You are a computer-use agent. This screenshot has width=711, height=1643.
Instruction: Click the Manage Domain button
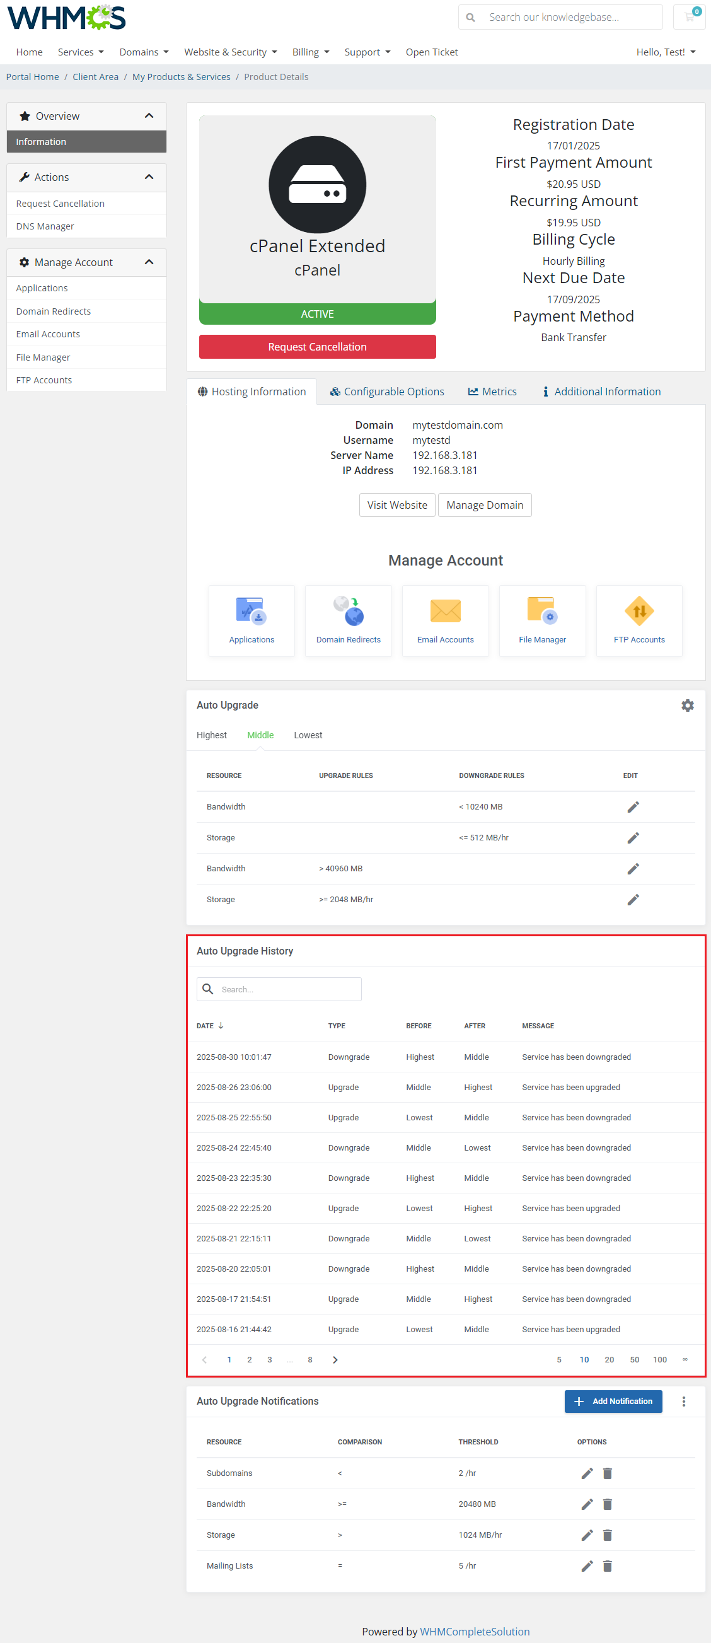485,505
